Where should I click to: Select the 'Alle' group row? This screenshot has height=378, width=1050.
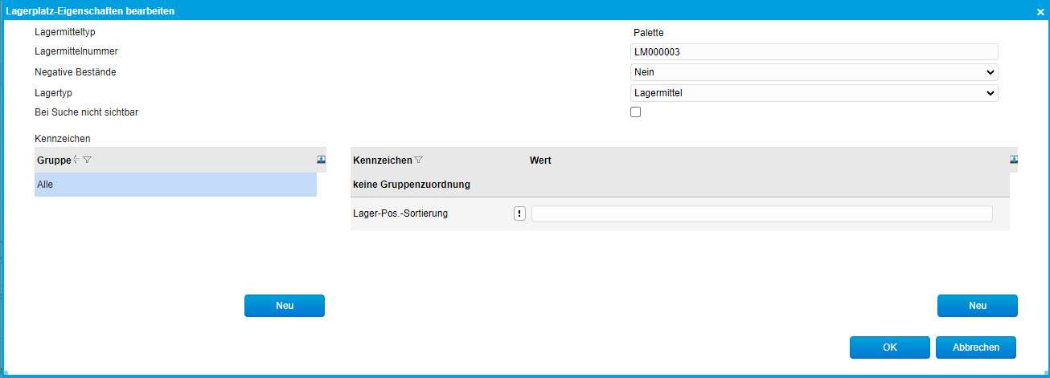pyautogui.click(x=175, y=185)
